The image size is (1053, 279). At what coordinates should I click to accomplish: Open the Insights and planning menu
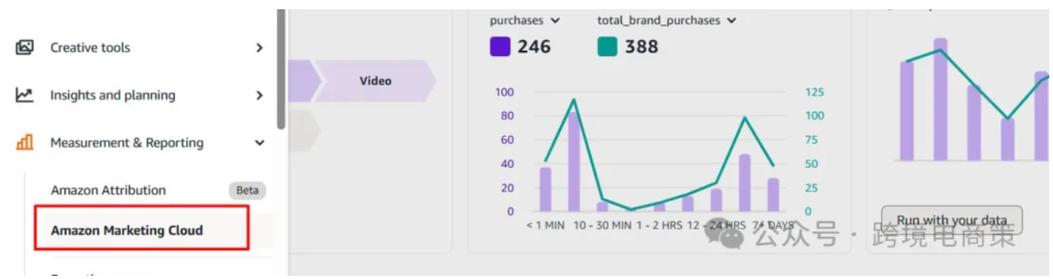coord(113,95)
